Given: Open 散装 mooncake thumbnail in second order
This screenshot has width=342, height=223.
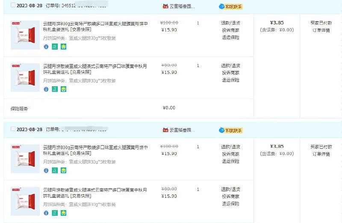Looking at the screenshot, I should 25,201.
